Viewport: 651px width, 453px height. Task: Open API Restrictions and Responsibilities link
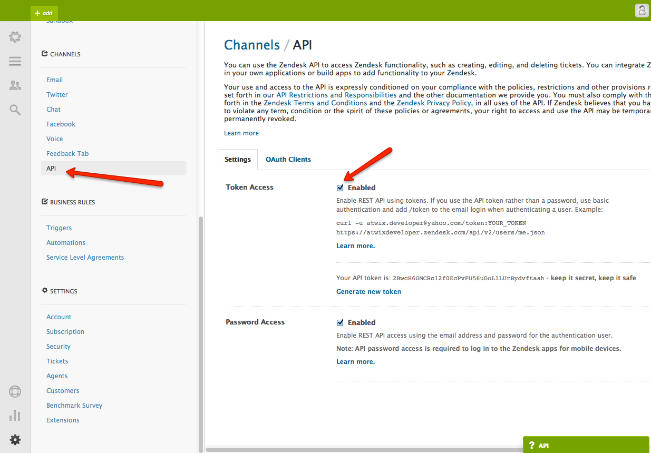tap(336, 95)
